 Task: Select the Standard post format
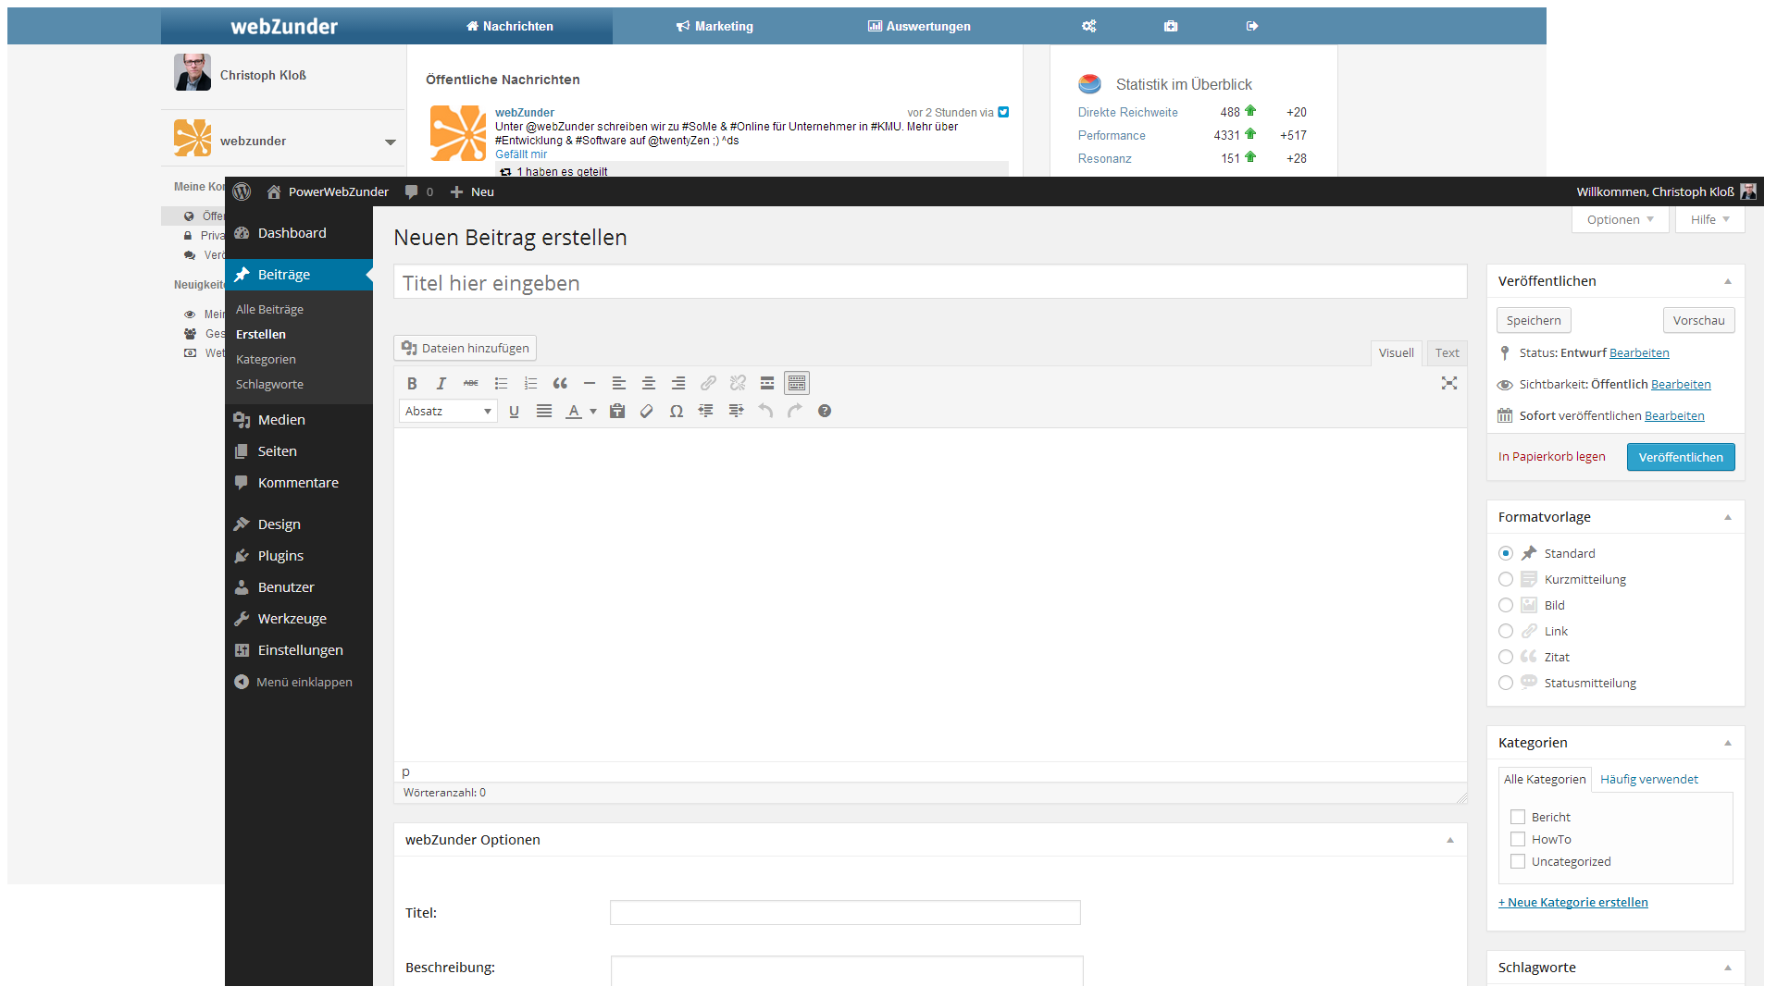click(1506, 553)
